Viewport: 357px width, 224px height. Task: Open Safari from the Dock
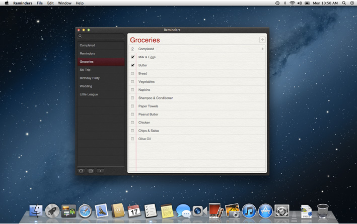click(85, 211)
